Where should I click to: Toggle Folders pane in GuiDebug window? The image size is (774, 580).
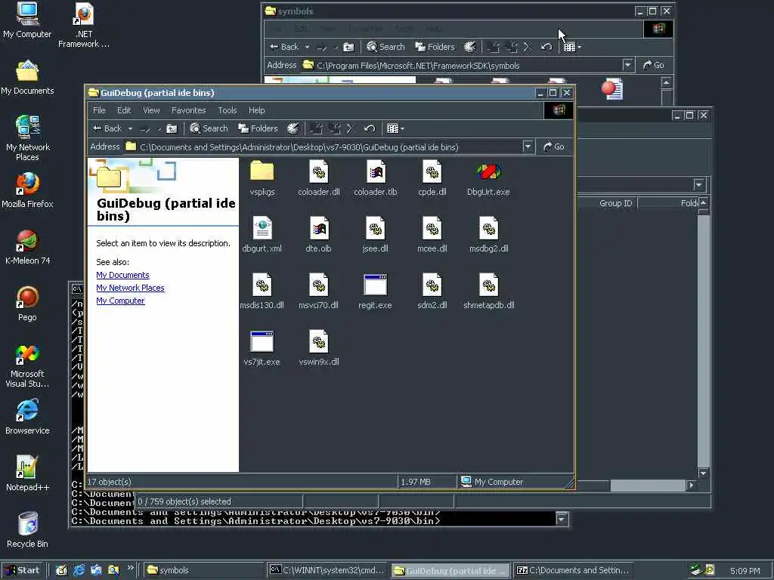pos(258,128)
